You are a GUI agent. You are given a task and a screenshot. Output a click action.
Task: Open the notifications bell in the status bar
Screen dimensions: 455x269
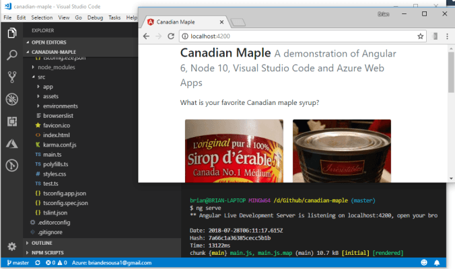click(436, 263)
